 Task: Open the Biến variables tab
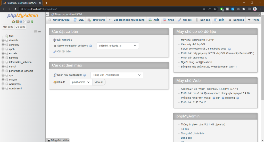pyautogui.click(x=219, y=20)
